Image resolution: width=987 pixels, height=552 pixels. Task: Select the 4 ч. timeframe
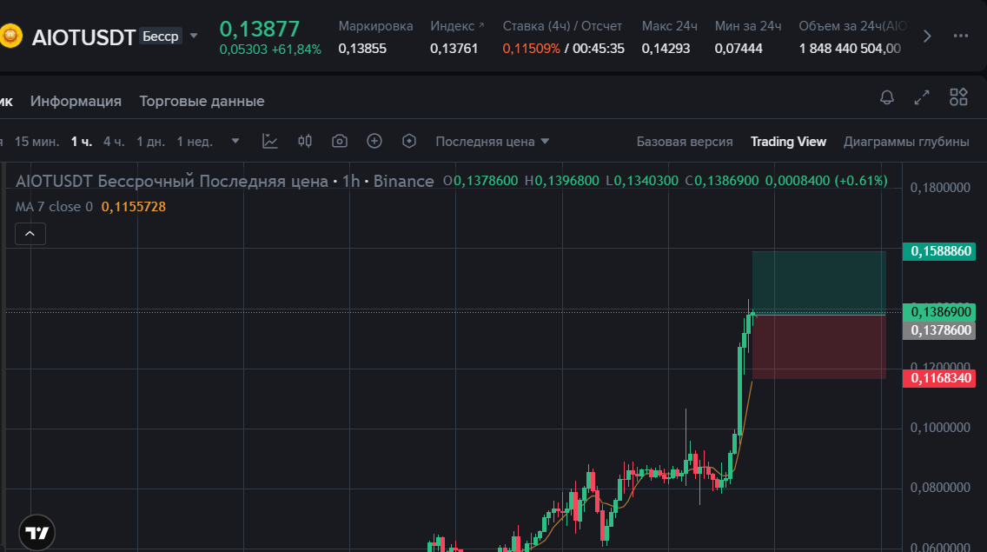[114, 142]
